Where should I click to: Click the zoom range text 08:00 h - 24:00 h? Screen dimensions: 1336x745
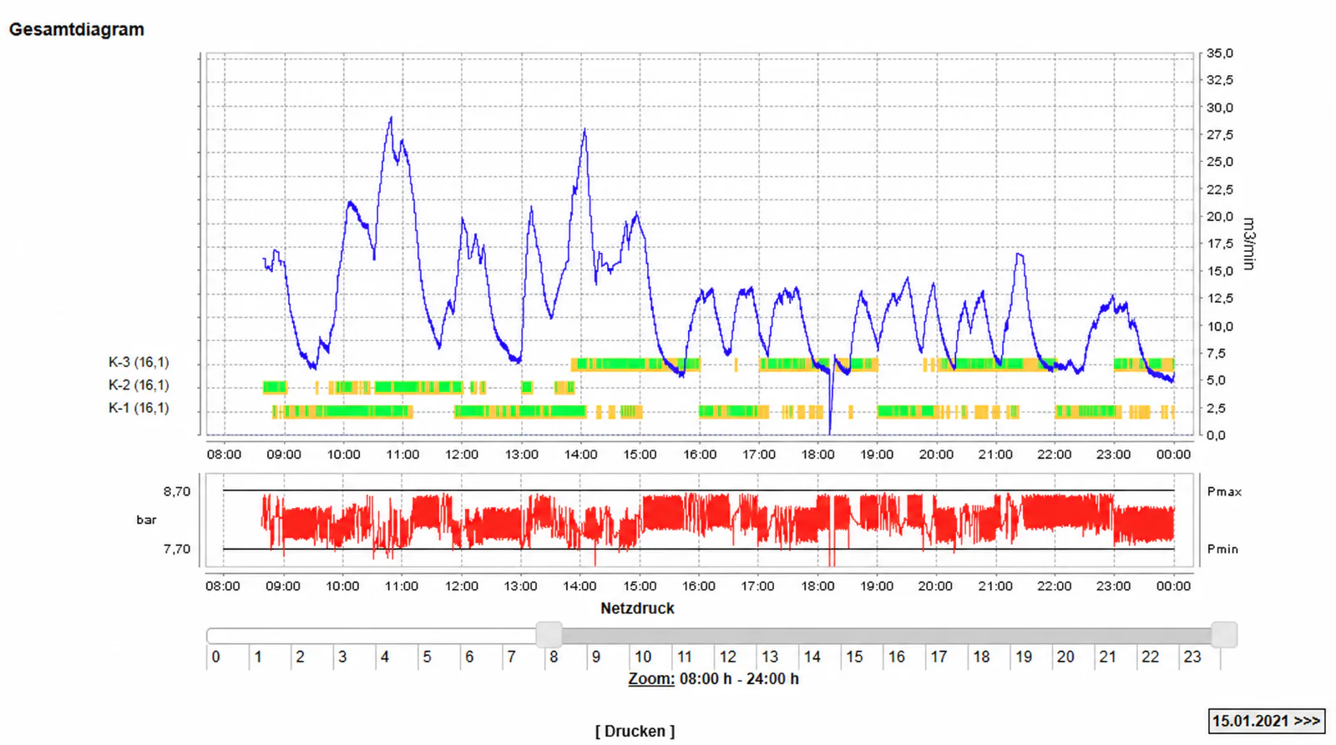click(x=739, y=679)
